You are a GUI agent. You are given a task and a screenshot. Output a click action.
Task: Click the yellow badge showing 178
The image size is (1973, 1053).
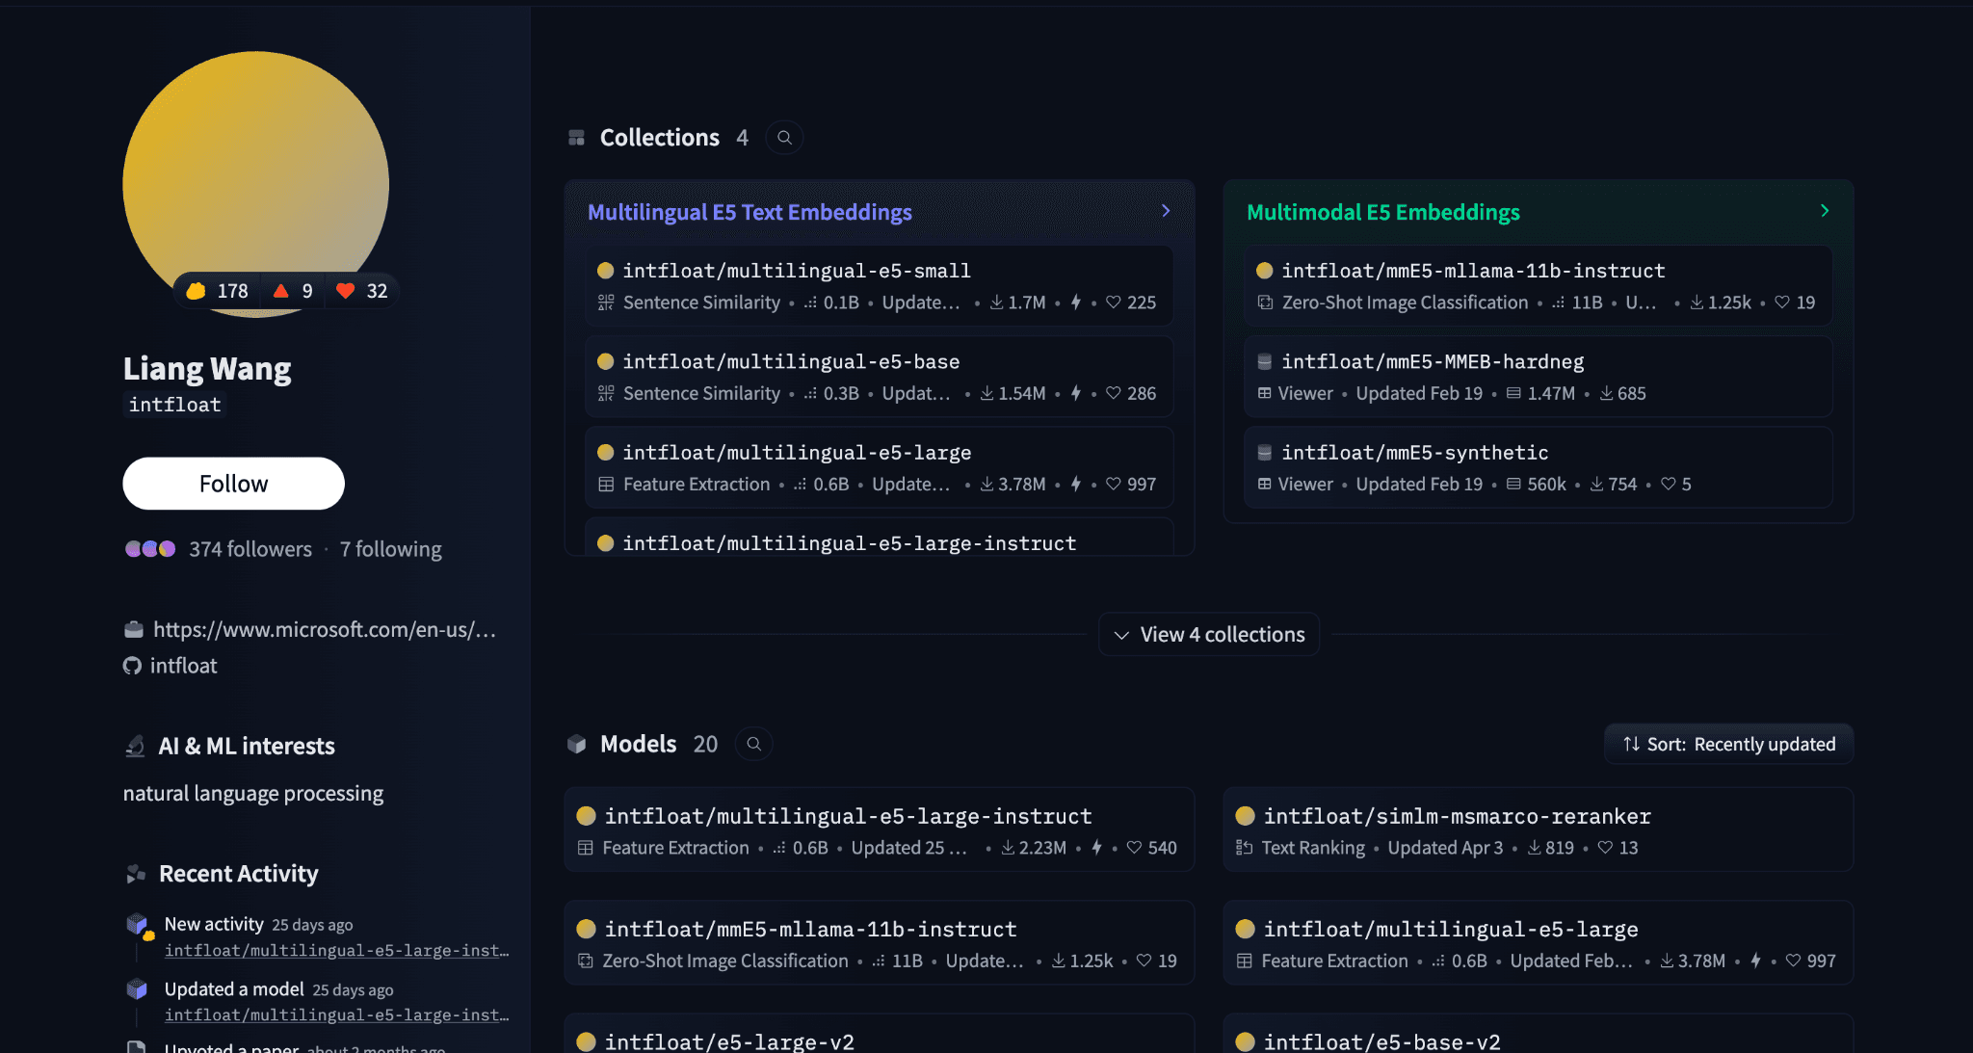218,291
